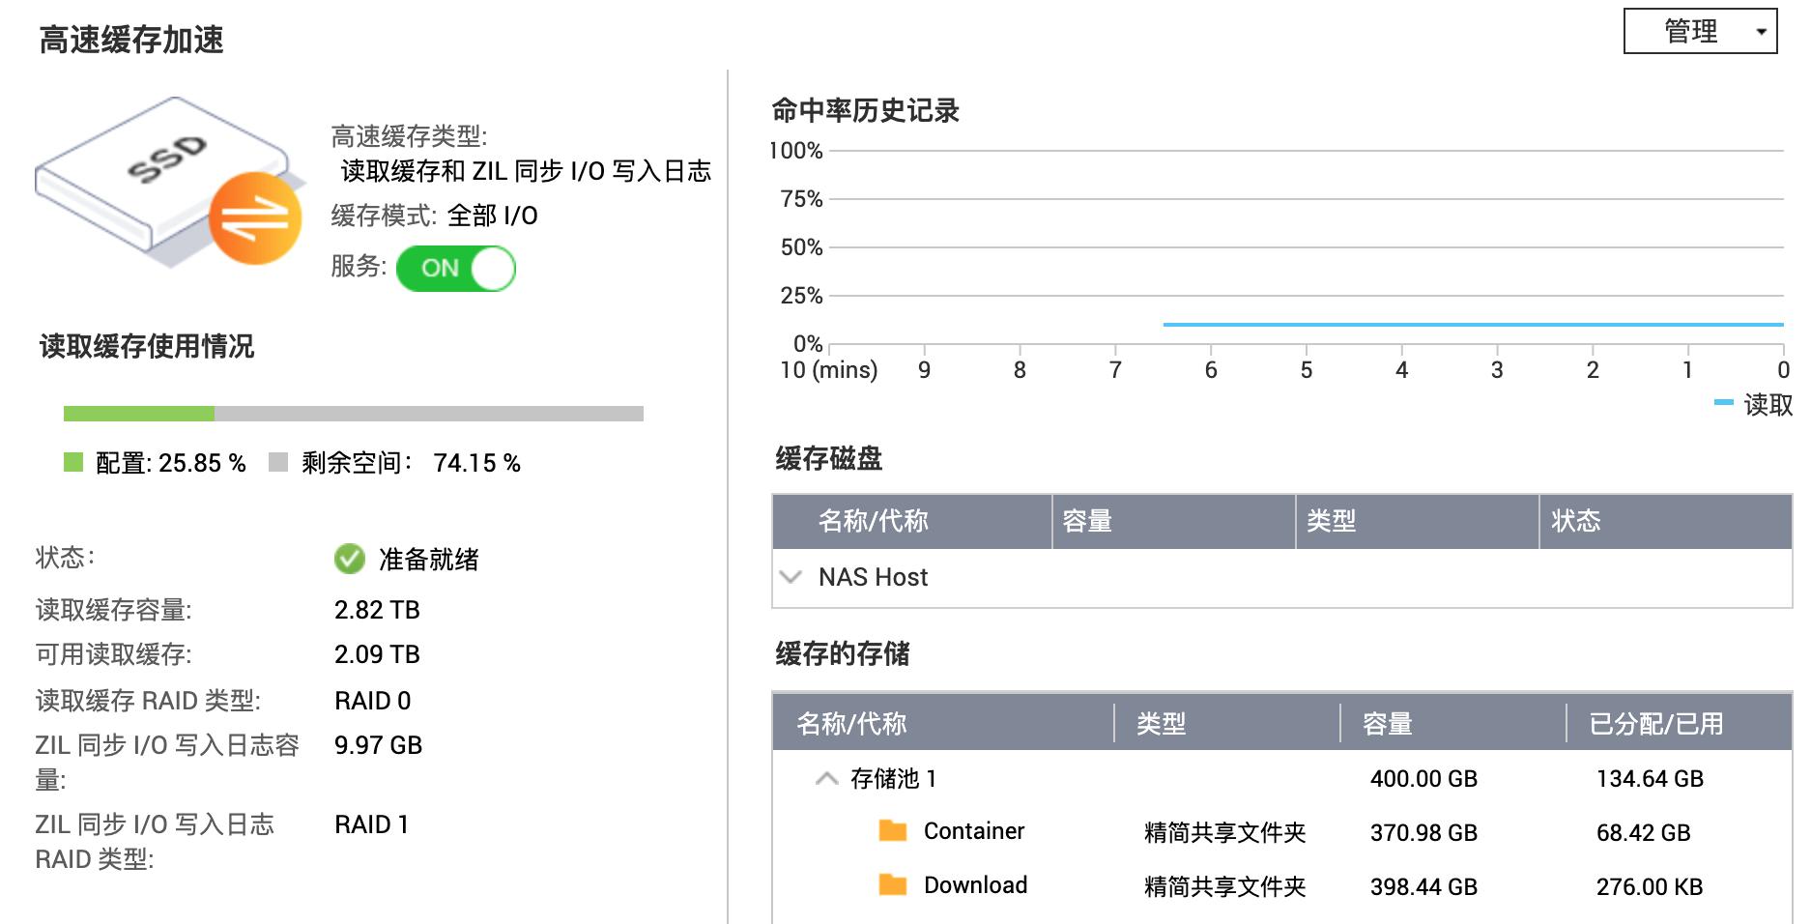Click the Download folder icon
This screenshot has width=1811, height=924.
pyautogui.click(x=890, y=884)
